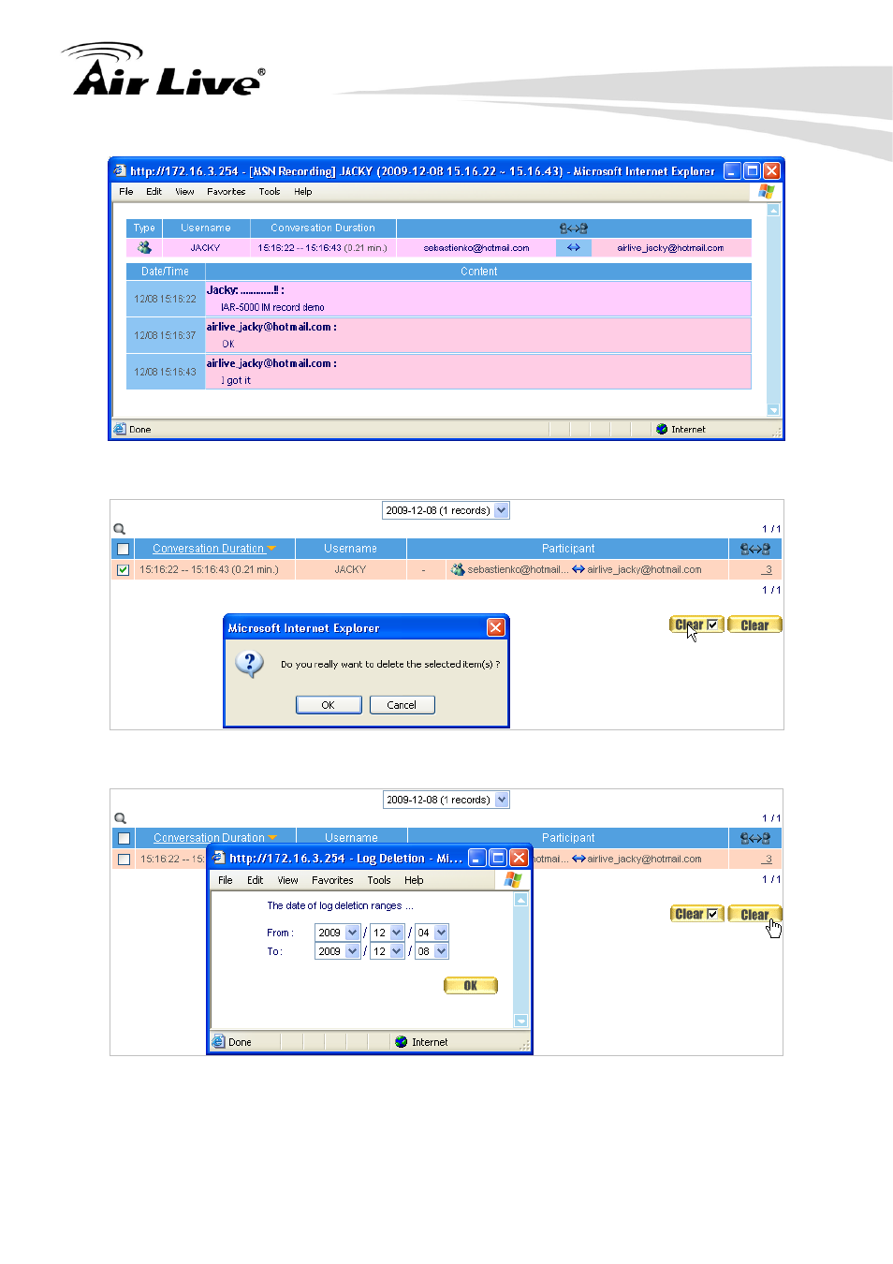Image resolution: width=893 pixels, height=1264 pixels.
Task: Click the scroll-down arrow in MSN Recording window
Action: tap(773, 410)
